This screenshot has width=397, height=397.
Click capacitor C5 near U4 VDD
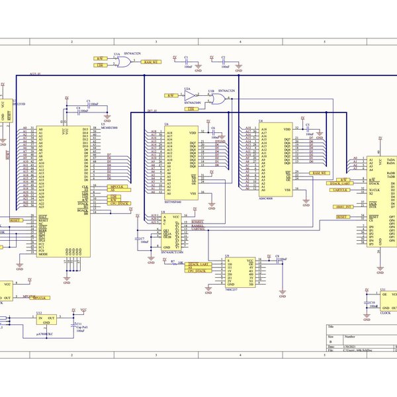[x=308, y=129]
